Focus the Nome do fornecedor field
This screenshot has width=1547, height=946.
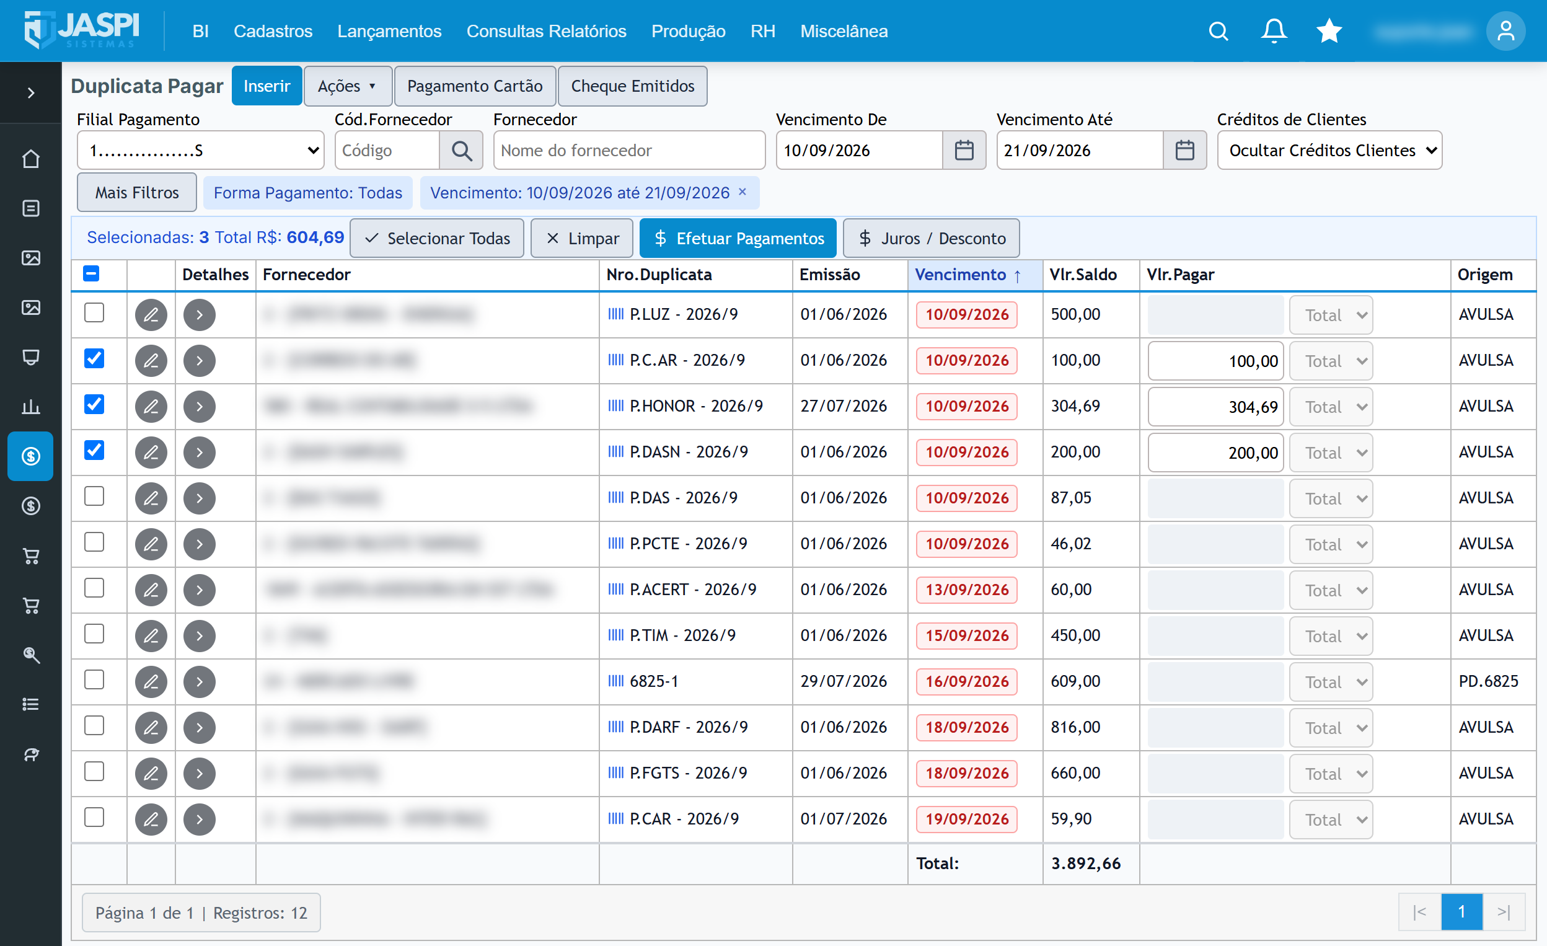629,151
